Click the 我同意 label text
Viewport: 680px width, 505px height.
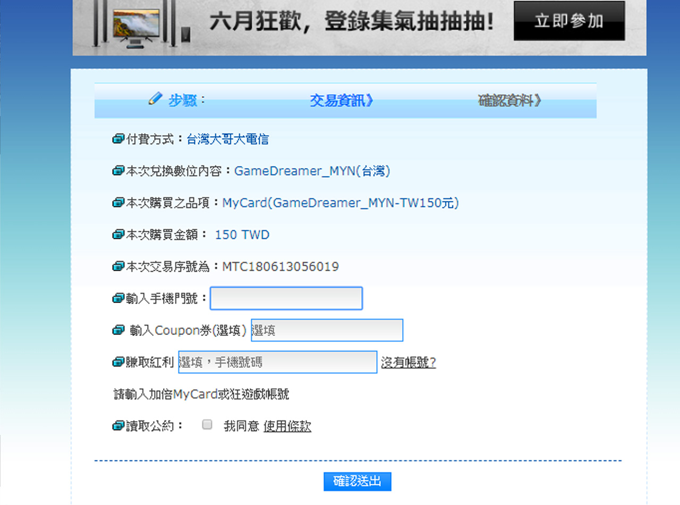coord(241,426)
